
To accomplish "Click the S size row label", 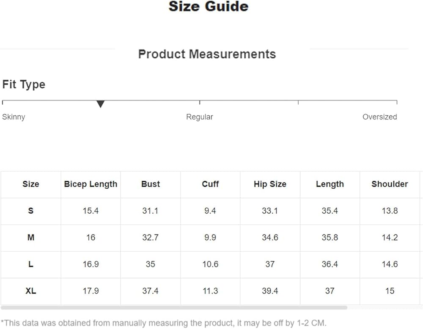I will click(30, 211).
